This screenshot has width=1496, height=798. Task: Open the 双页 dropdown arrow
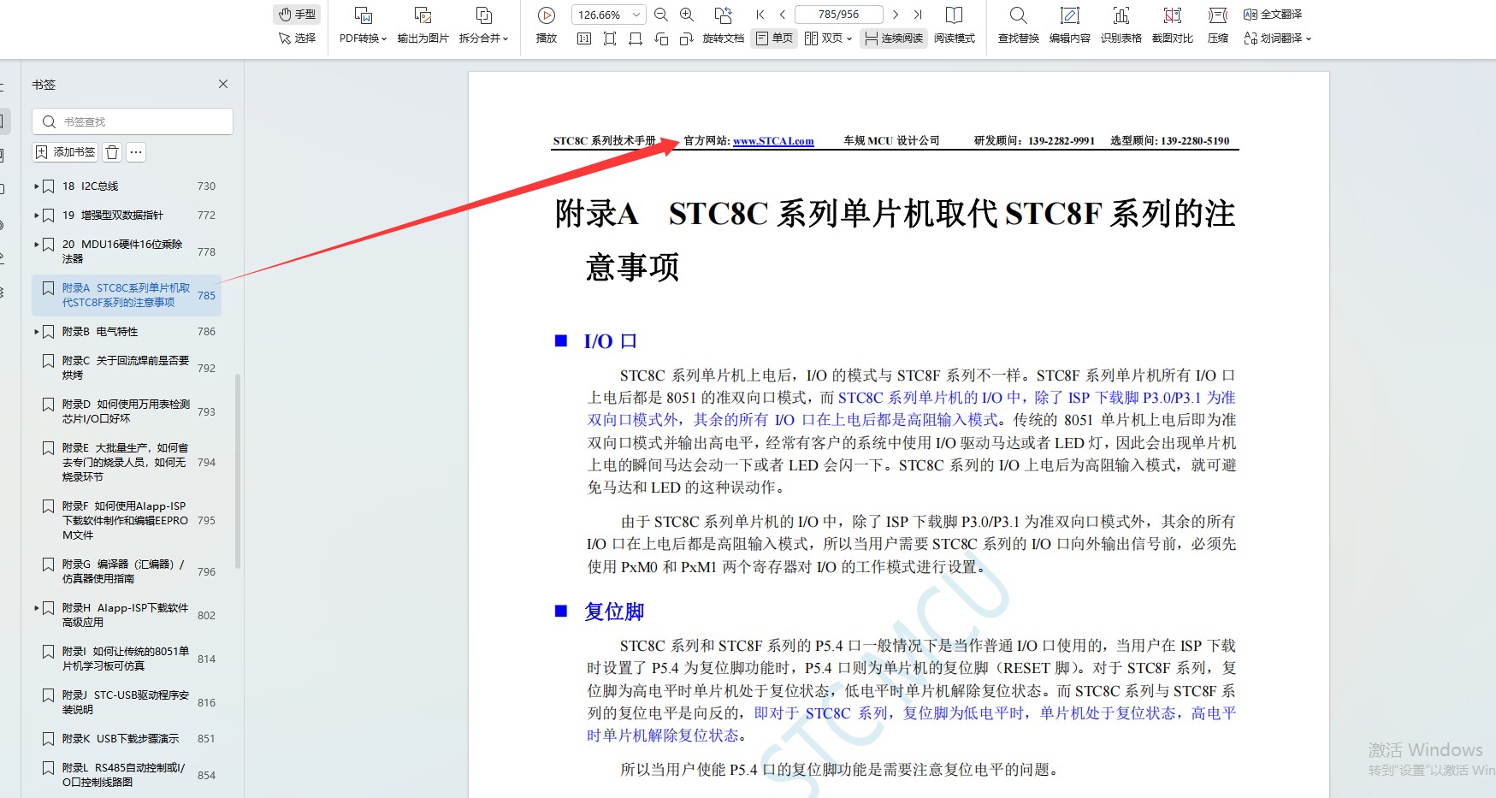tap(849, 39)
